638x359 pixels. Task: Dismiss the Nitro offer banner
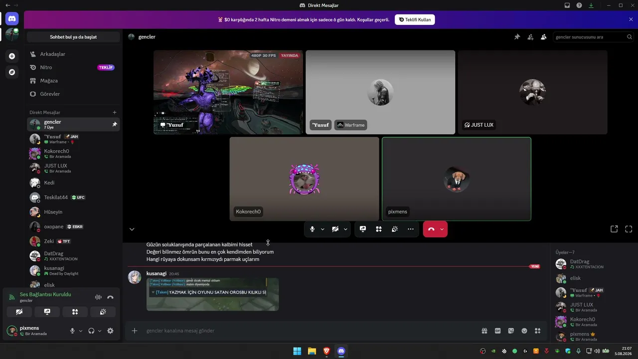point(631,19)
